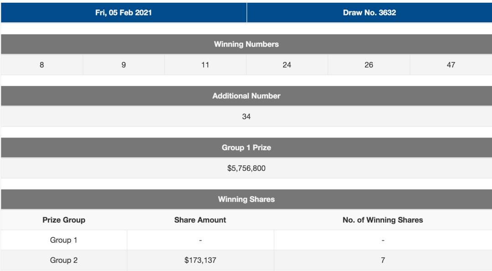Select the Draw No. 3632 header cell
Image resolution: width=492 pixels, height=271 pixels.
pos(369,13)
